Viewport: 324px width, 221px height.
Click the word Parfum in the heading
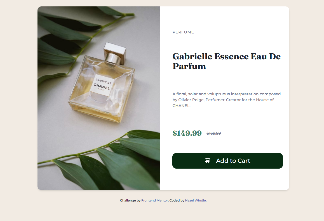coord(189,66)
